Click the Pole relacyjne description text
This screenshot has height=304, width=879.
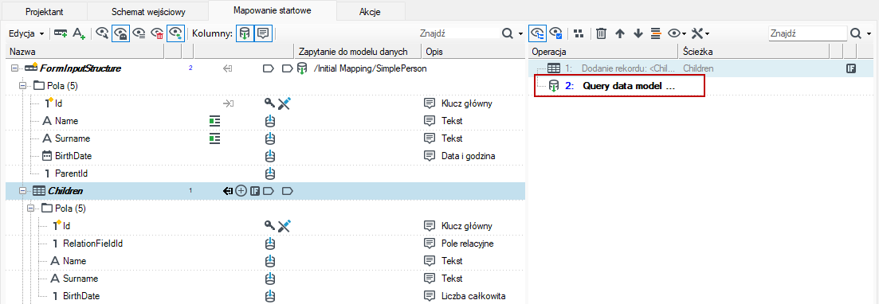467,243
